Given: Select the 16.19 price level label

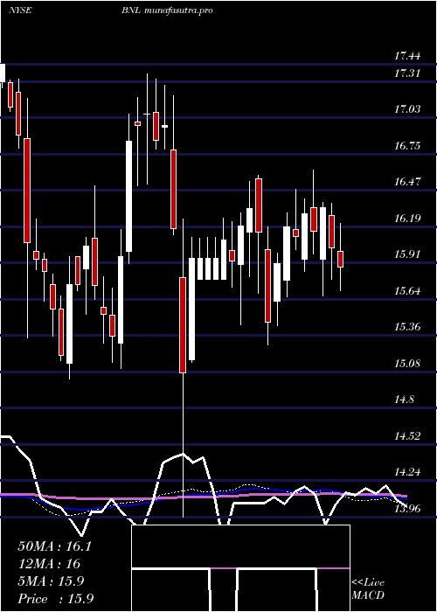Looking at the screenshot, I should click(x=407, y=219).
